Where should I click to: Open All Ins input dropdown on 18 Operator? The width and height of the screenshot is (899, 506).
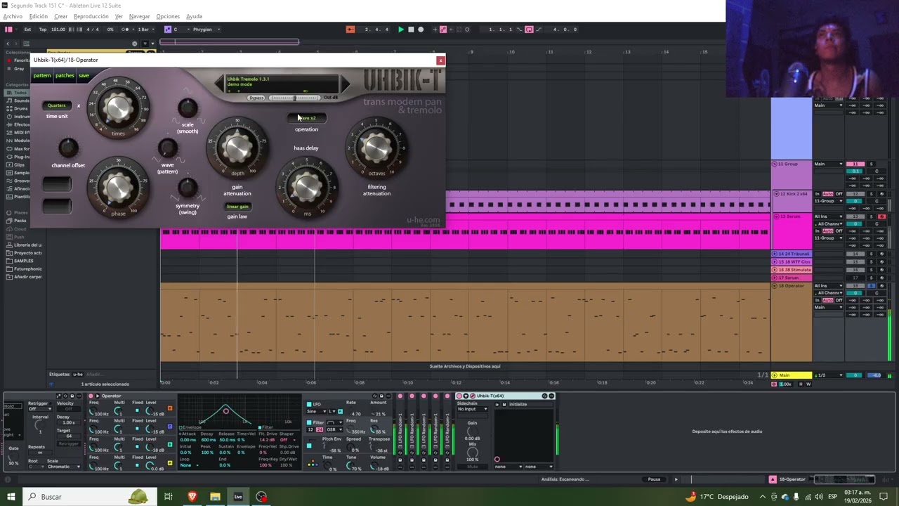pyautogui.click(x=828, y=286)
